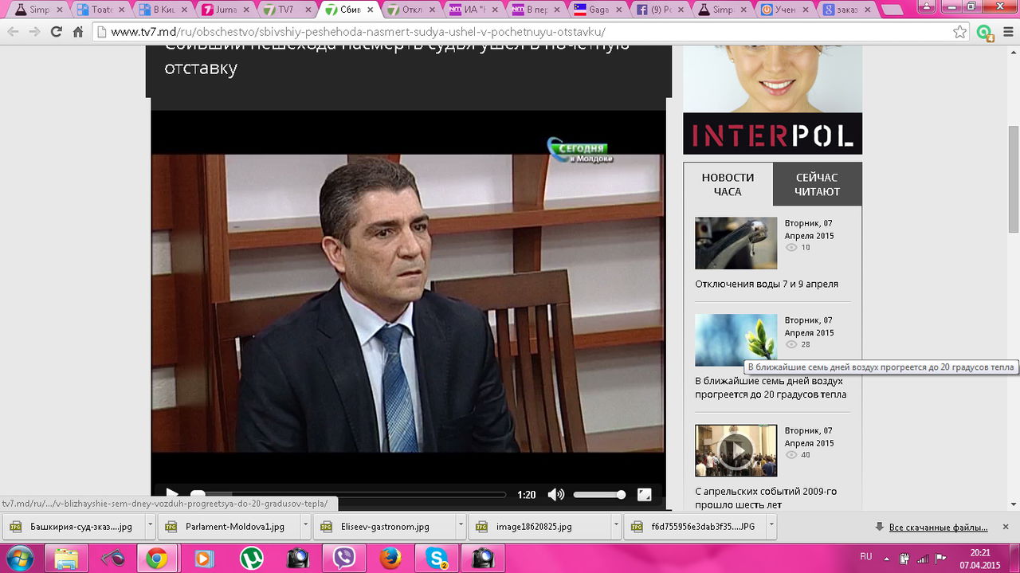Open downloaded f6d755956e3dab3f35 JPG file
The width and height of the screenshot is (1020, 573).
tap(696, 527)
